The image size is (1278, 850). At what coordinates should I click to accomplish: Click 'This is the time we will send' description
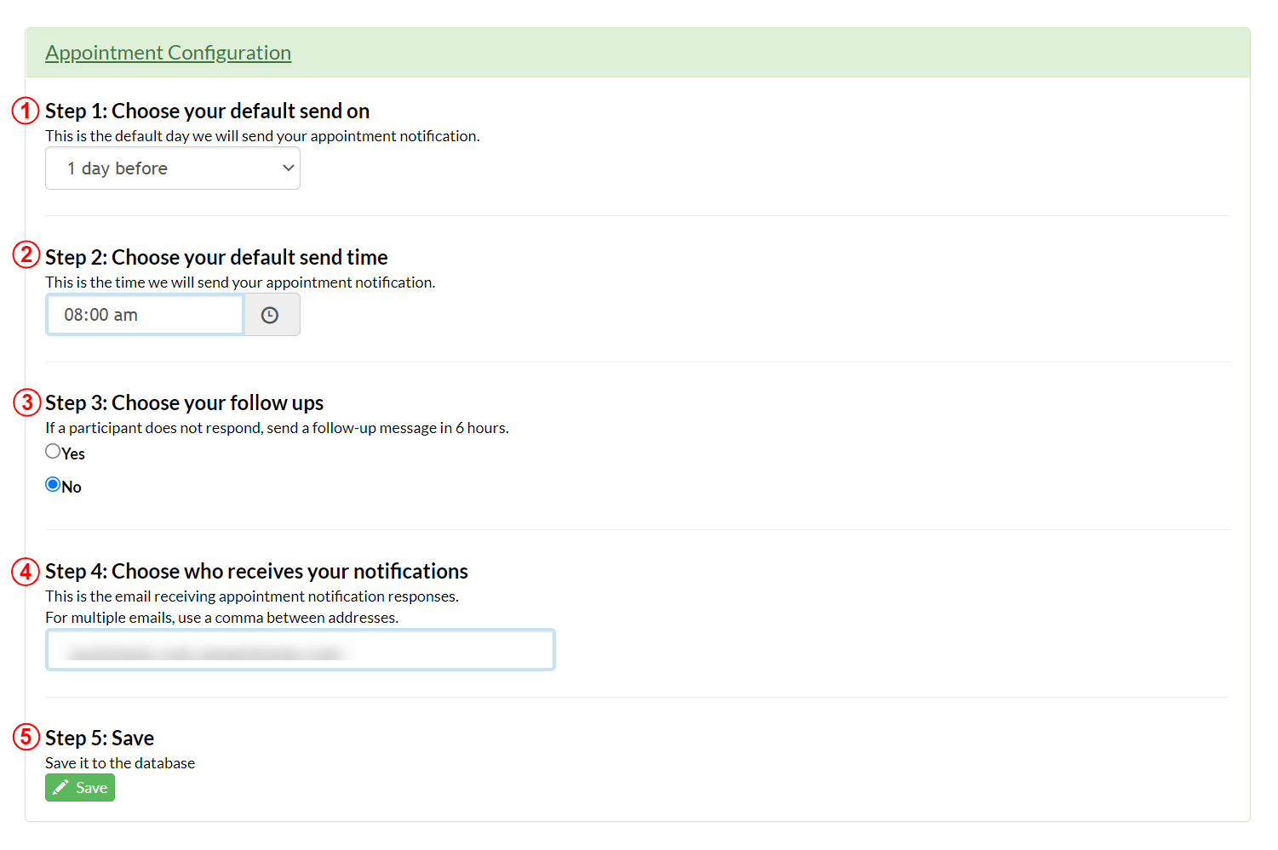pyautogui.click(x=240, y=282)
